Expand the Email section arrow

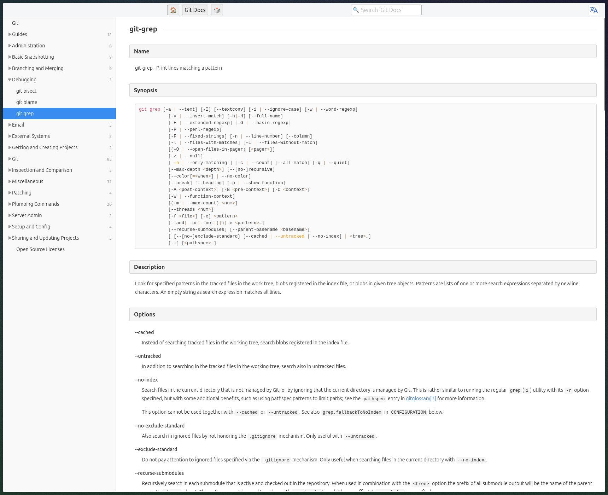[x=10, y=125]
